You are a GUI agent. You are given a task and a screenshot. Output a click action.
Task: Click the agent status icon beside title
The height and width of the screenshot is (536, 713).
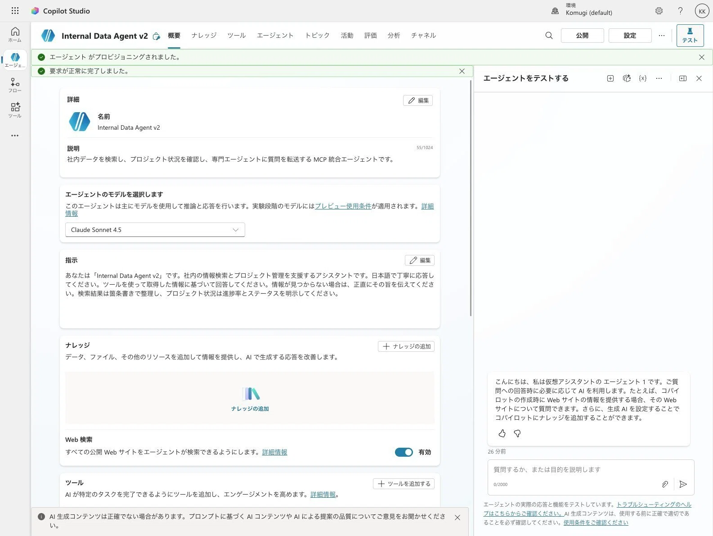(x=156, y=36)
